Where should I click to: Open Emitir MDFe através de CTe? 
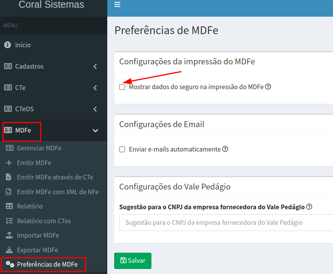tap(55, 177)
